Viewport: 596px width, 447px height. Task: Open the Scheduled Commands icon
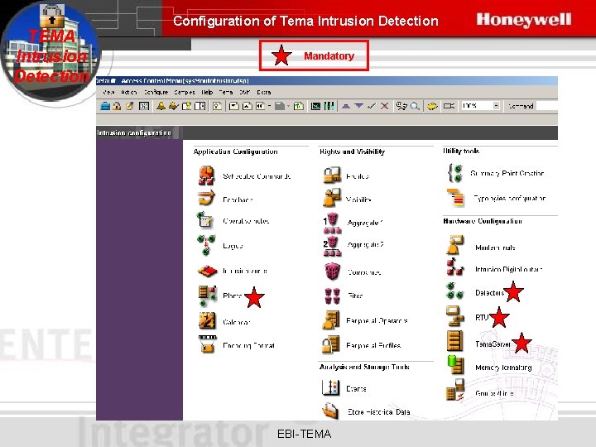pyautogui.click(x=206, y=175)
